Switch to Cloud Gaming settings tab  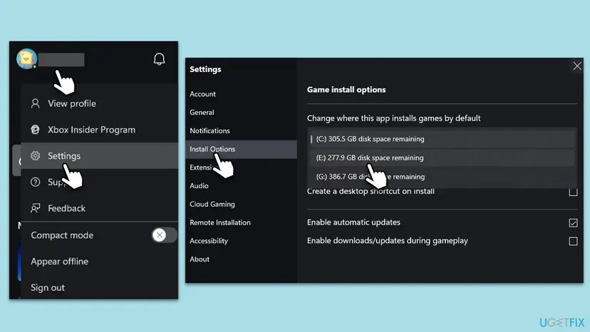(x=241, y=204)
